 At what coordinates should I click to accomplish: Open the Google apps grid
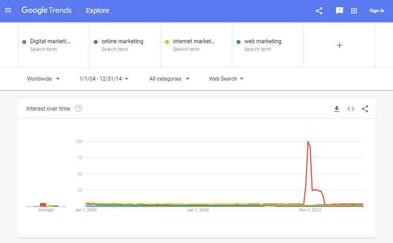(x=354, y=10)
